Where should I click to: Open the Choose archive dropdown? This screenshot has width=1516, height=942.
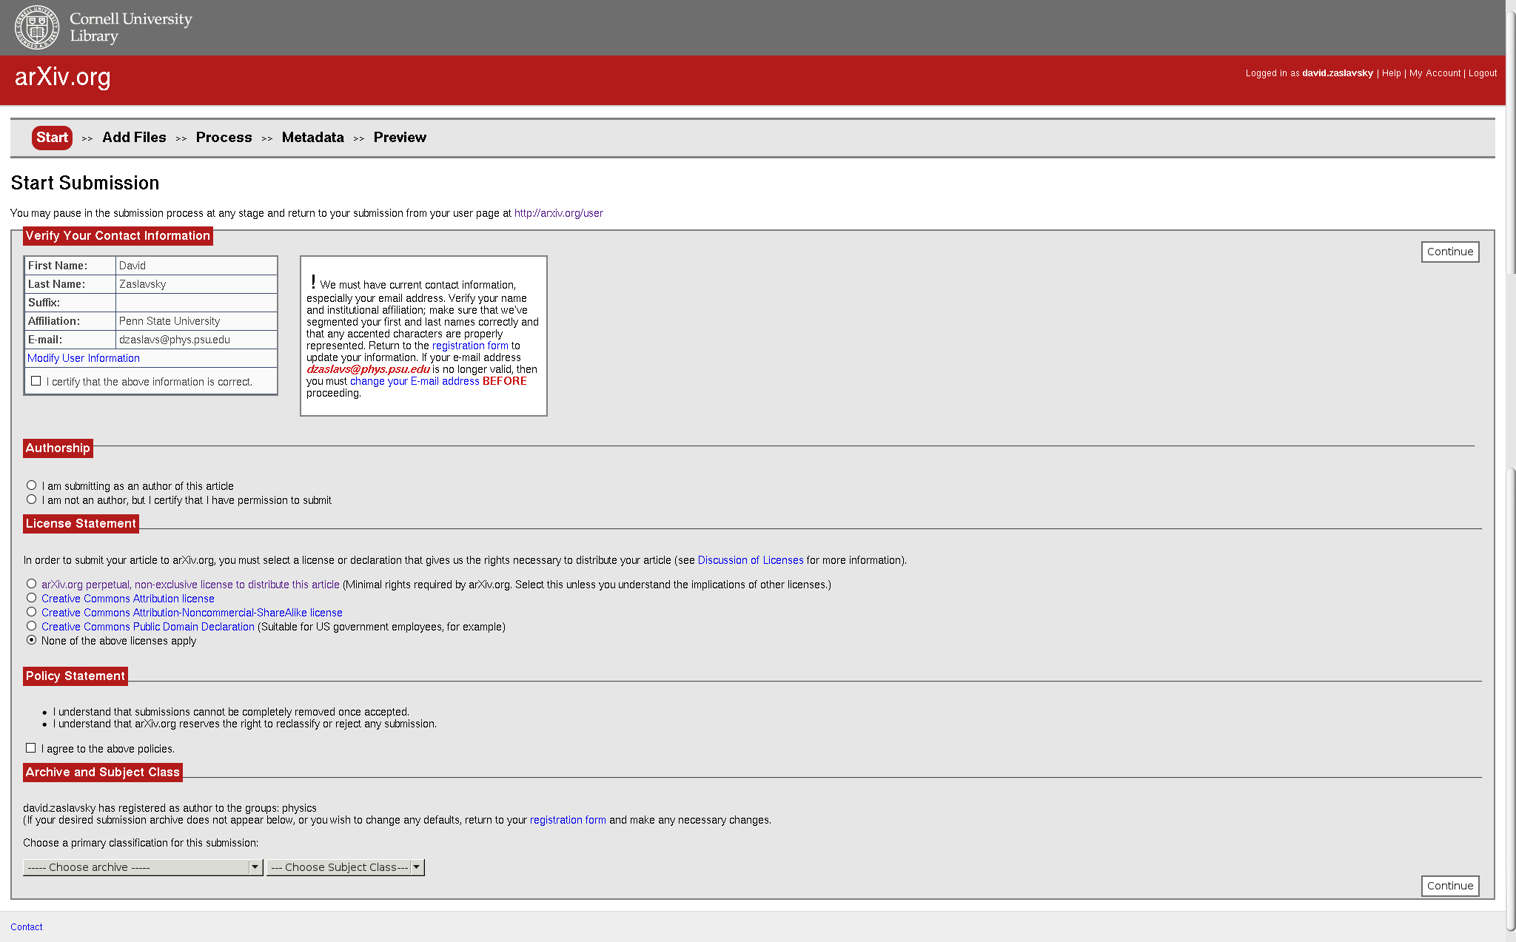coord(143,867)
